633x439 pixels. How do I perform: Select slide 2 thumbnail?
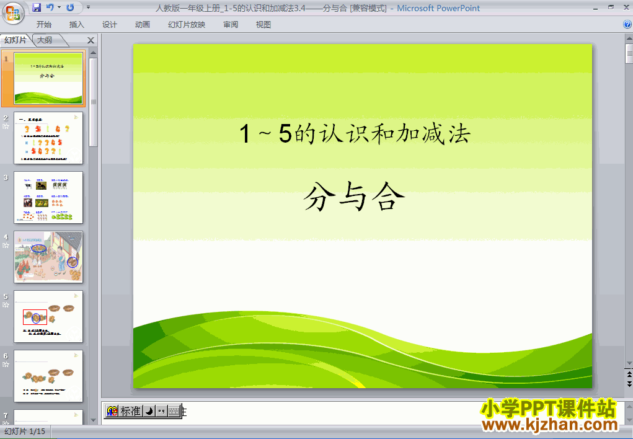[x=48, y=138]
